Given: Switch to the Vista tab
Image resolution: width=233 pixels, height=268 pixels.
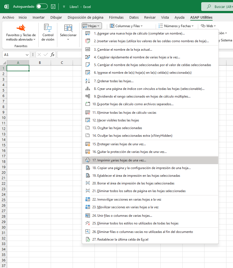Looking at the screenshot, I should 165,18.
